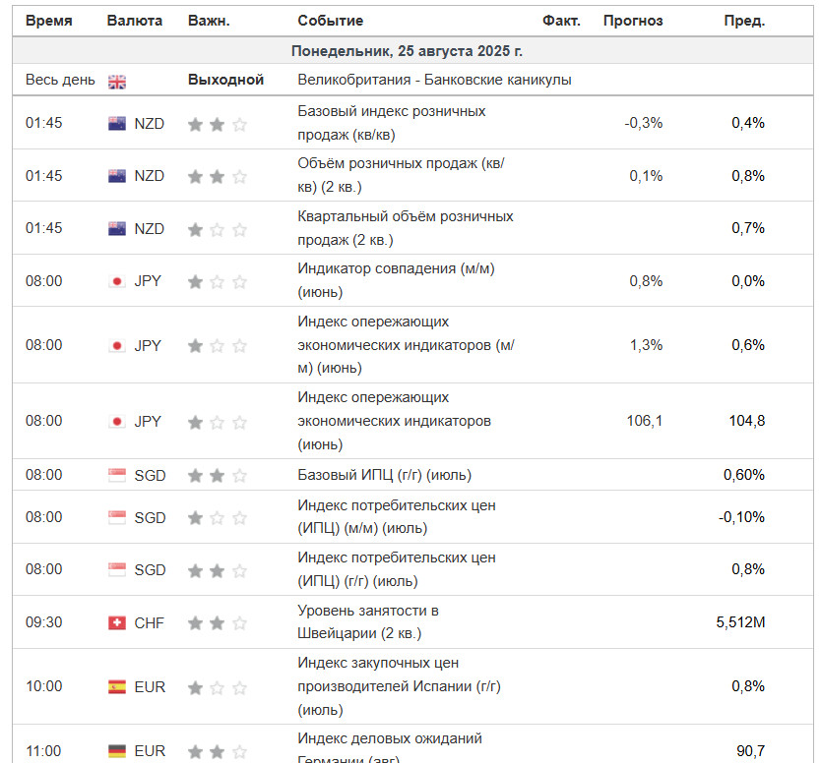The image size is (821, 763).
Task: Open Индекс деловых ожиданий Германии event
Action: point(390,749)
